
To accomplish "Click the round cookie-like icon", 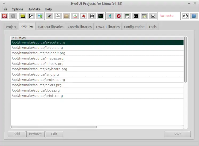I will tap(185, 16).
